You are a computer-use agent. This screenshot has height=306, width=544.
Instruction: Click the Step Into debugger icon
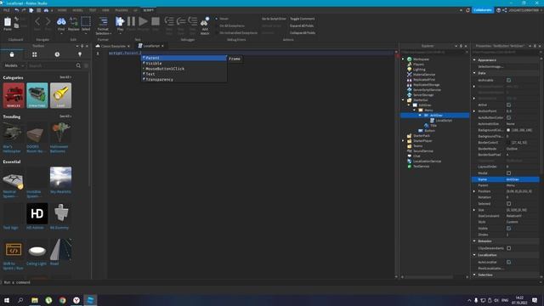click(169, 21)
